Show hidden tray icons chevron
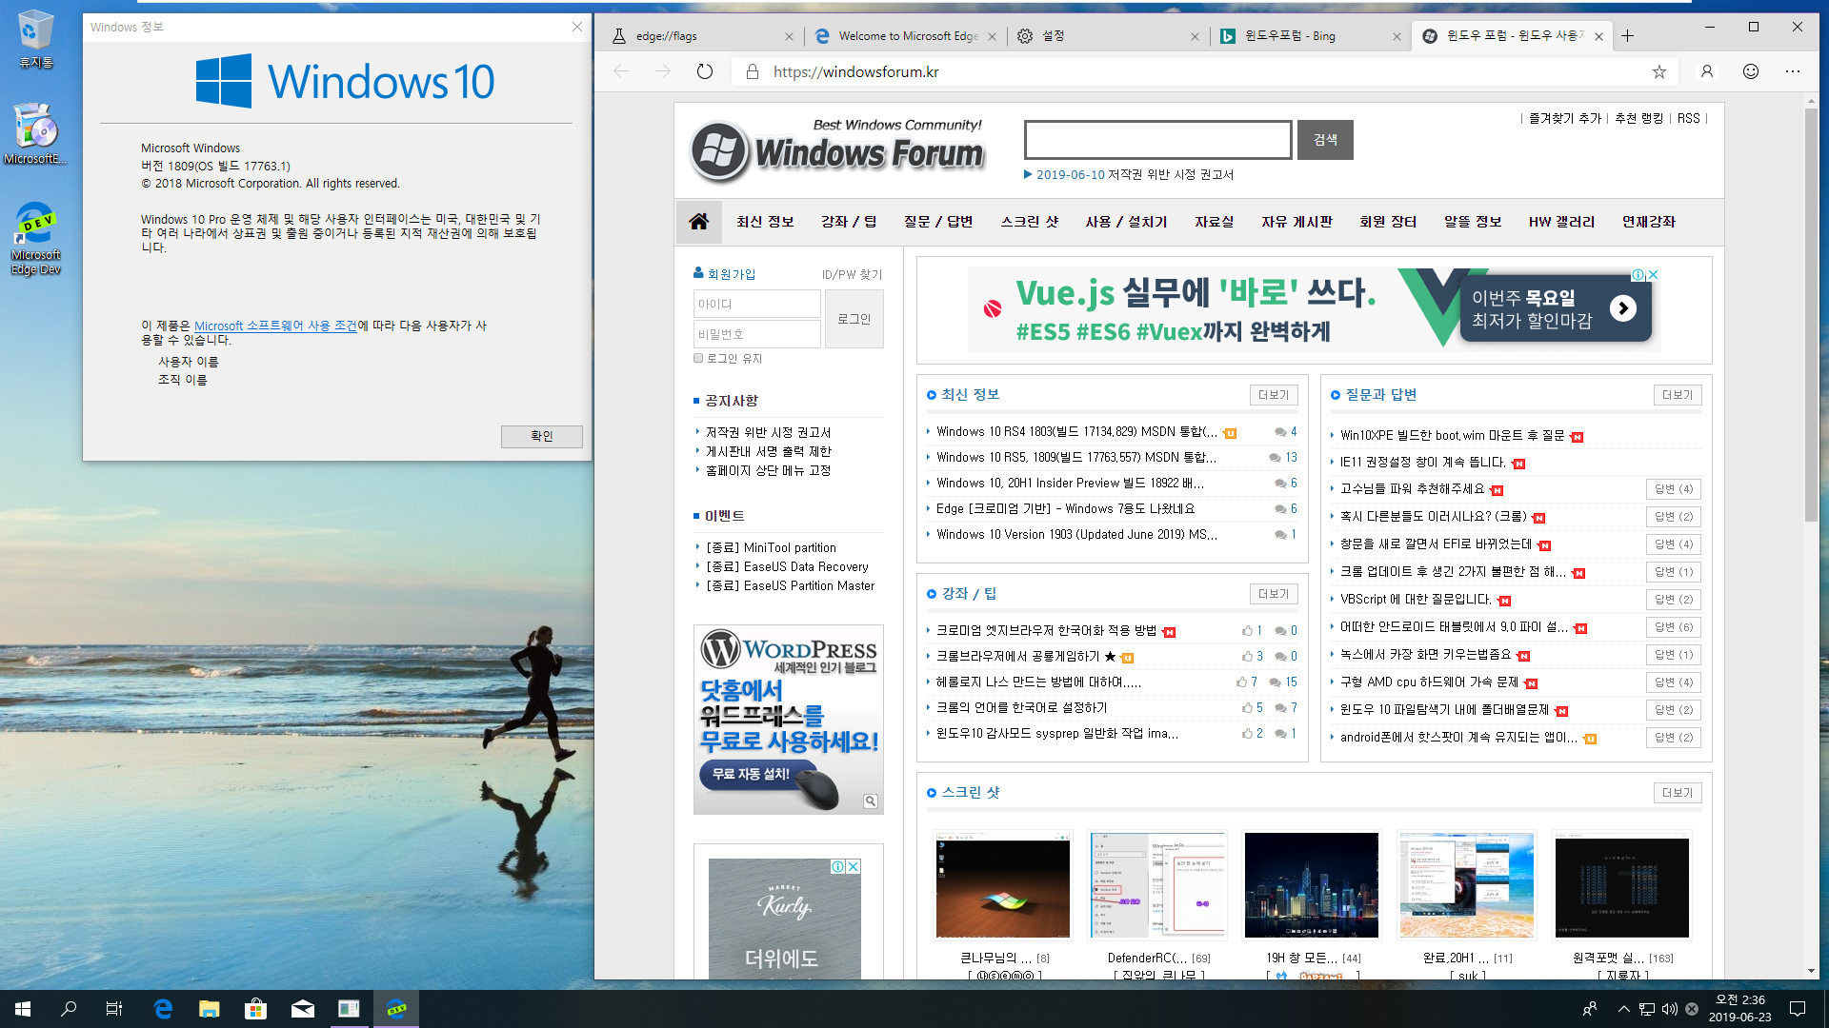This screenshot has width=1829, height=1028. (1623, 1009)
